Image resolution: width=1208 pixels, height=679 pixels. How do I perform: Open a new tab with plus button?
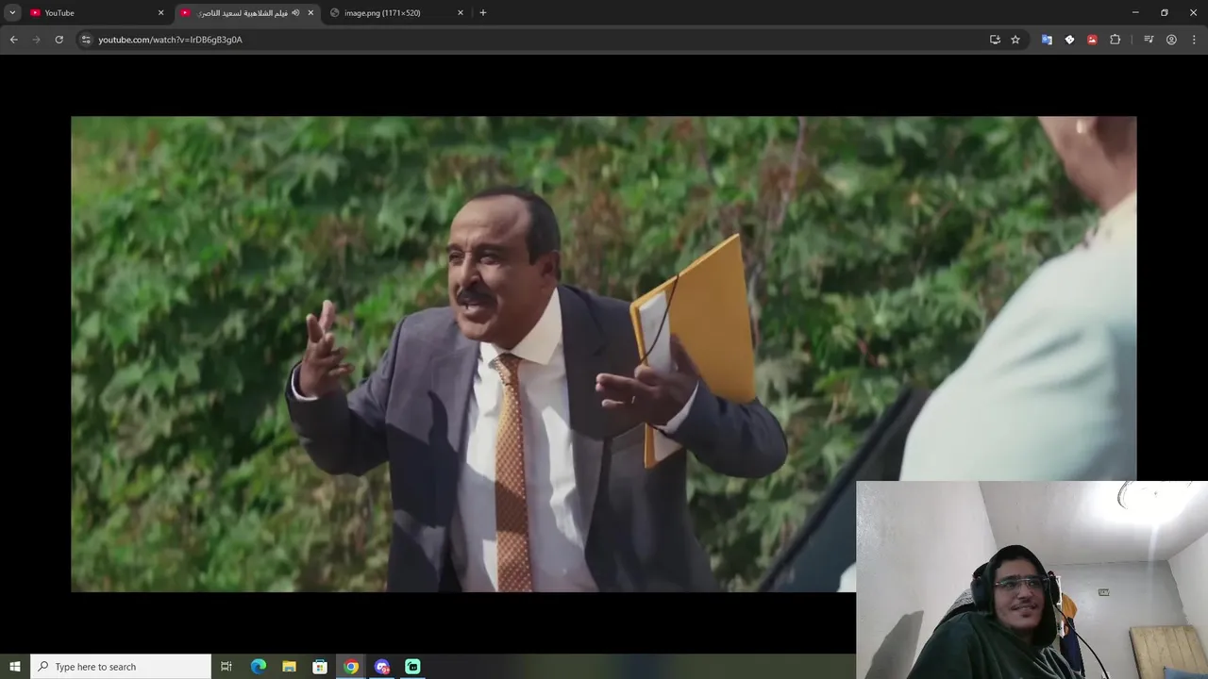pyautogui.click(x=483, y=12)
